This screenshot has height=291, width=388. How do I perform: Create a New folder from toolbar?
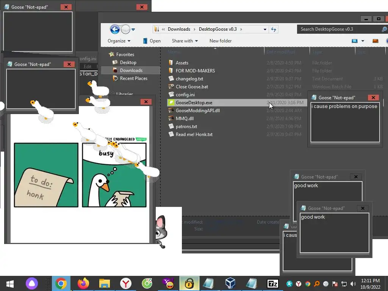(x=221, y=41)
